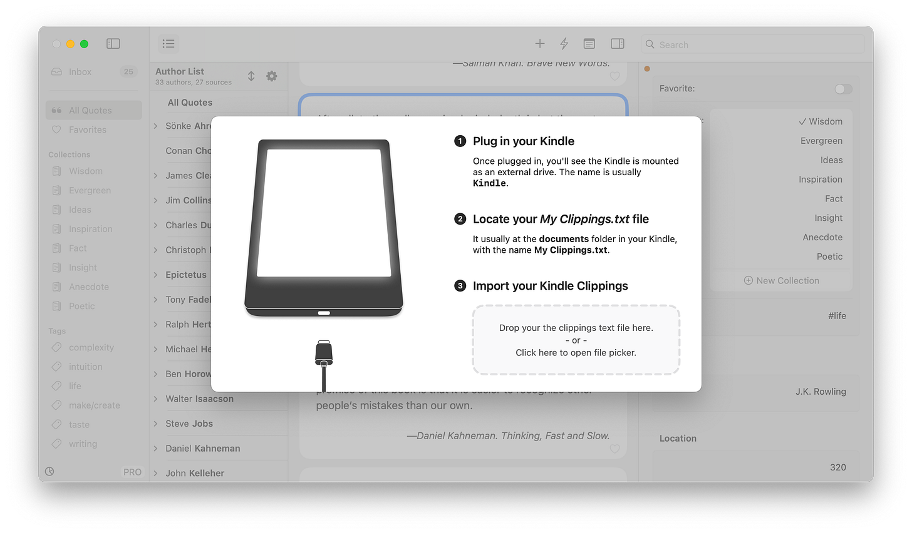Toggle Anecdote collection in inspector list

822,238
